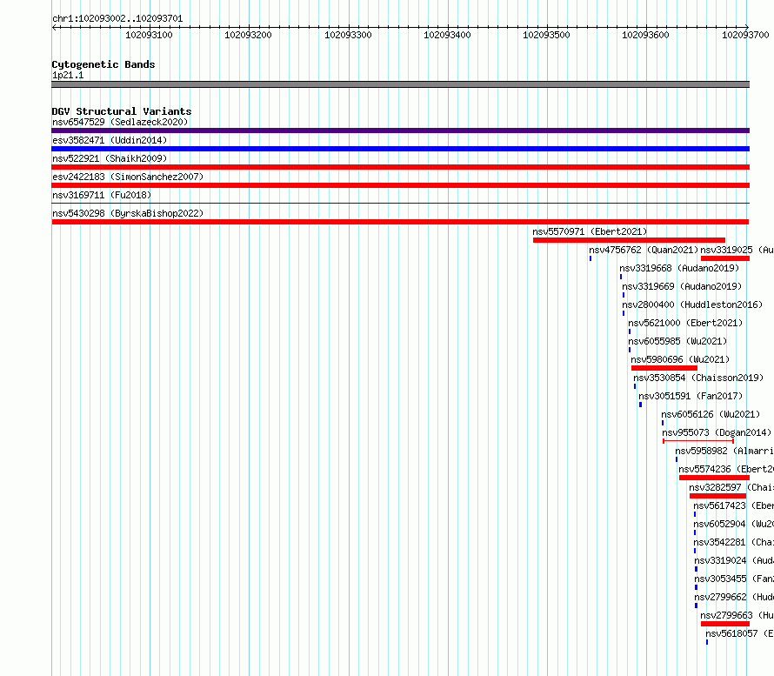774x676 pixels.
Task: Open nsv955073 (Dogan2014) label
Action: coord(717,432)
